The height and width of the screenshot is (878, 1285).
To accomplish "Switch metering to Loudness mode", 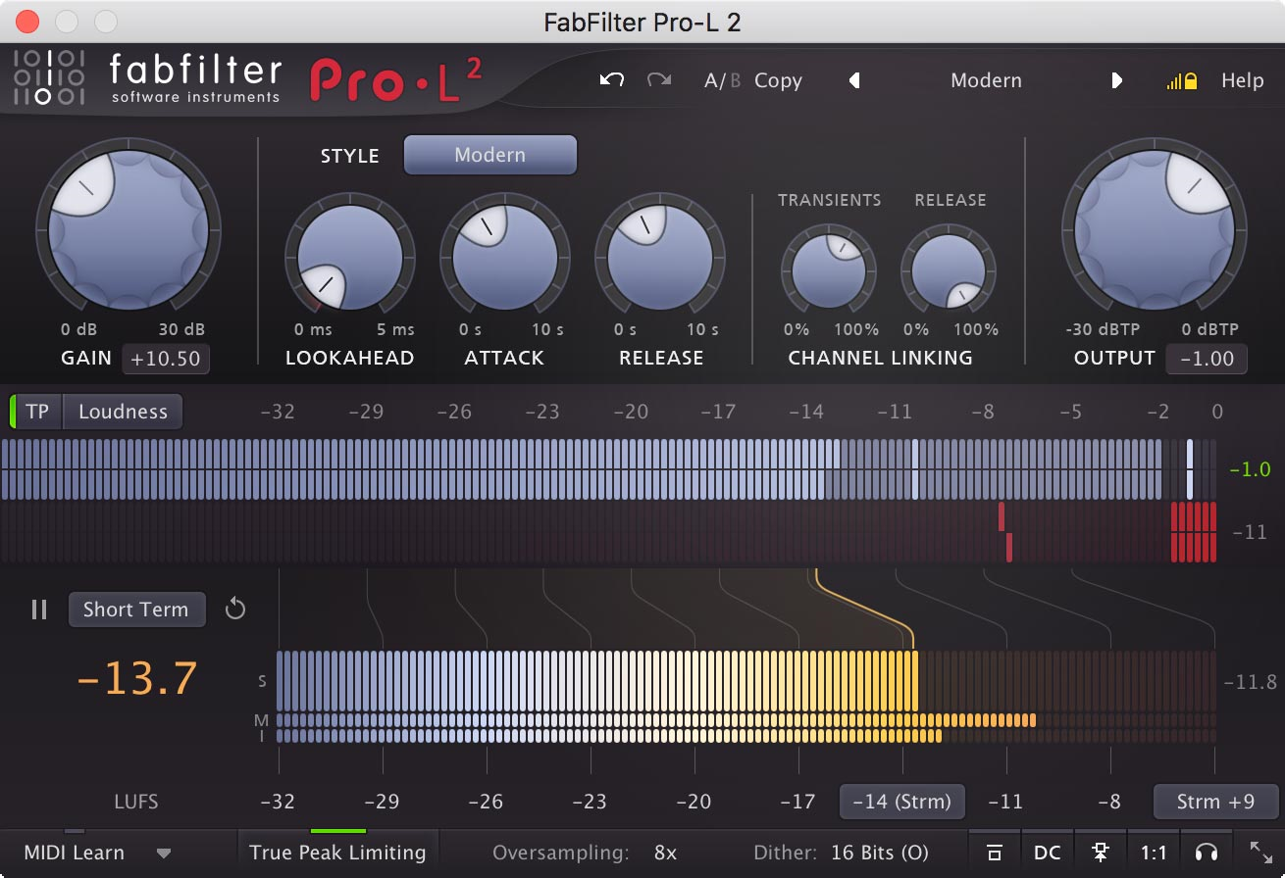I will pos(123,411).
